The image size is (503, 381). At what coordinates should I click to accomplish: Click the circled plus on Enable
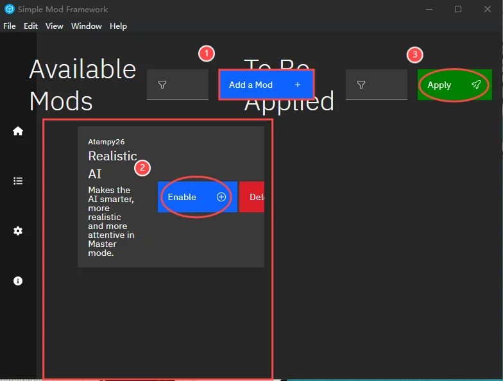click(x=221, y=197)
